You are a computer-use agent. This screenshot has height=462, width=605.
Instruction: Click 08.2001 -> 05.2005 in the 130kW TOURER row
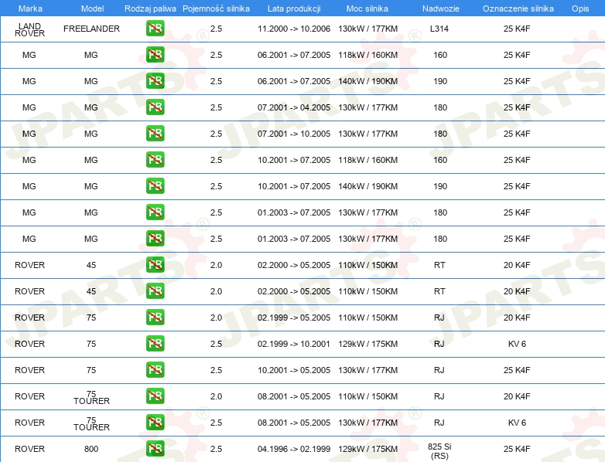[294, 423]
